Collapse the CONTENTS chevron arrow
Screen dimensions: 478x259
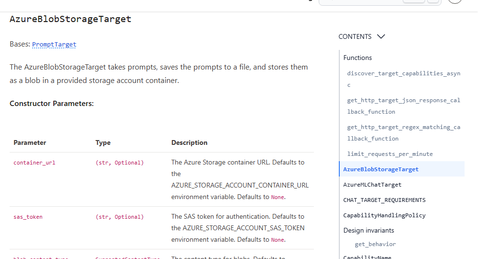point(381,36)
